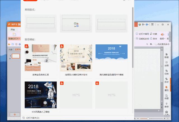Screen dimensions: 179x122
Task: Click the 欧美金色商务汇报 template title
Action: tap(41, 75)
